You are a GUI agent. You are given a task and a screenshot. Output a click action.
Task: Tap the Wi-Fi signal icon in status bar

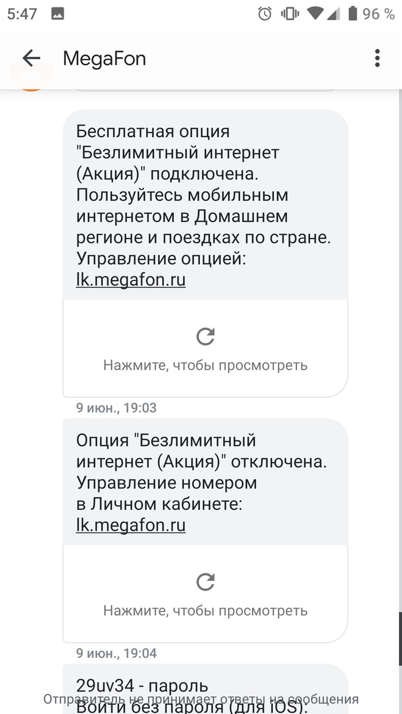coord(314,14)
